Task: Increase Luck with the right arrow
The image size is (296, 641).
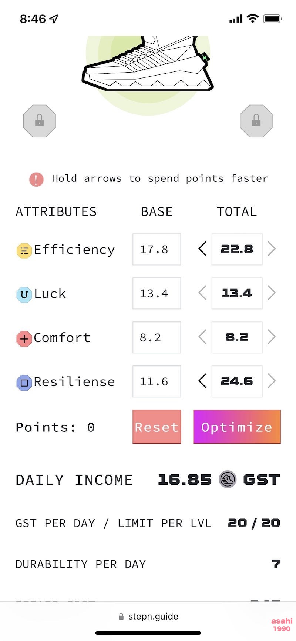Action: pos(272,293)
